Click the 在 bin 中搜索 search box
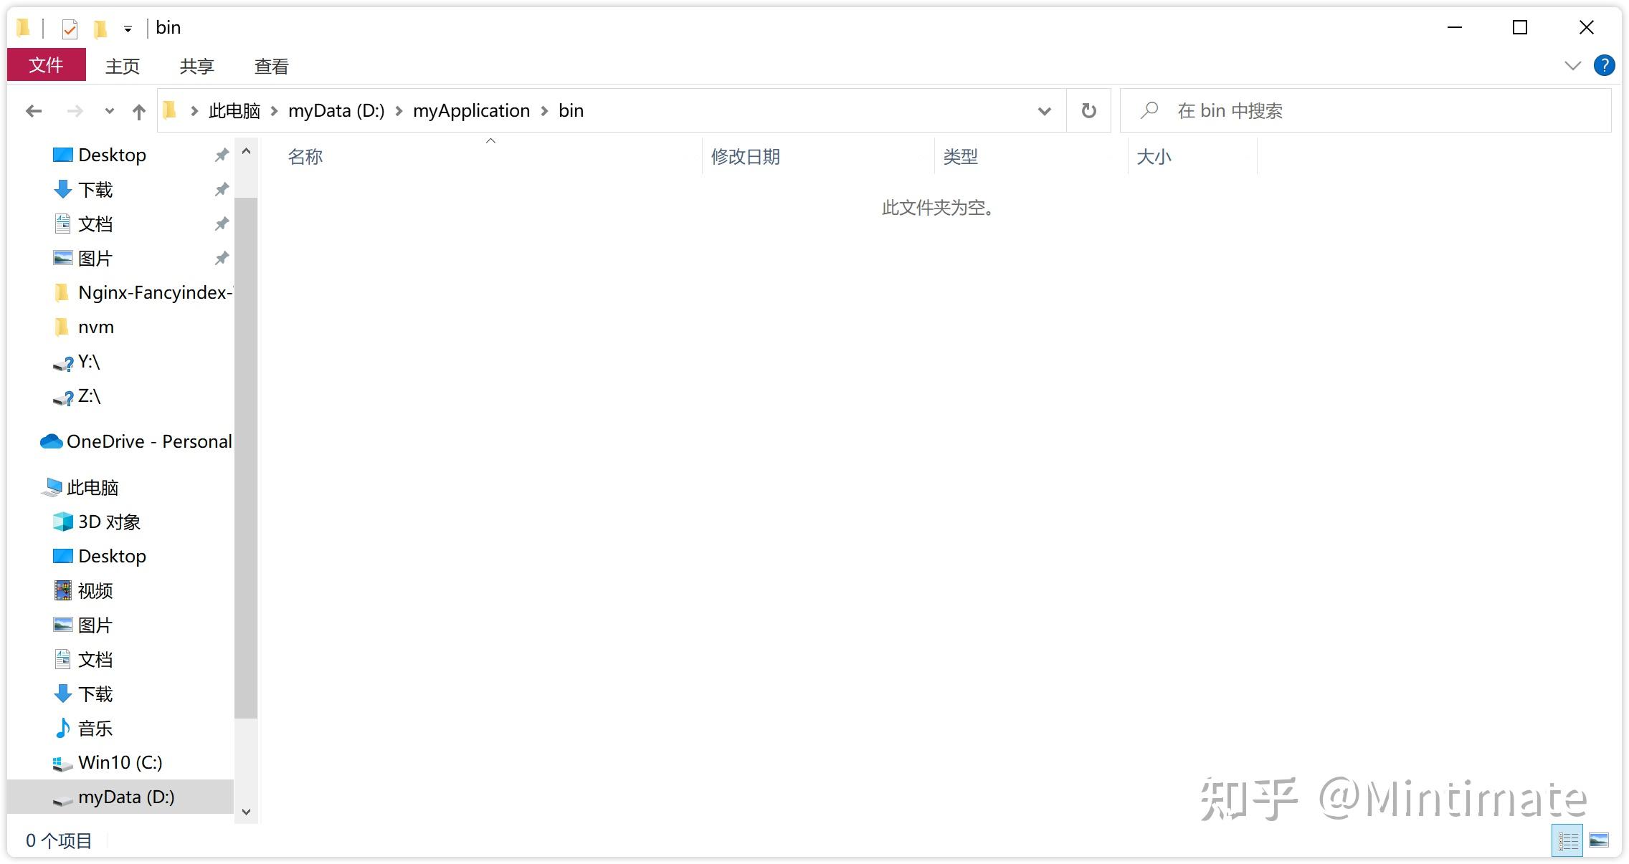1629x864 pixels. [1362, 111]
